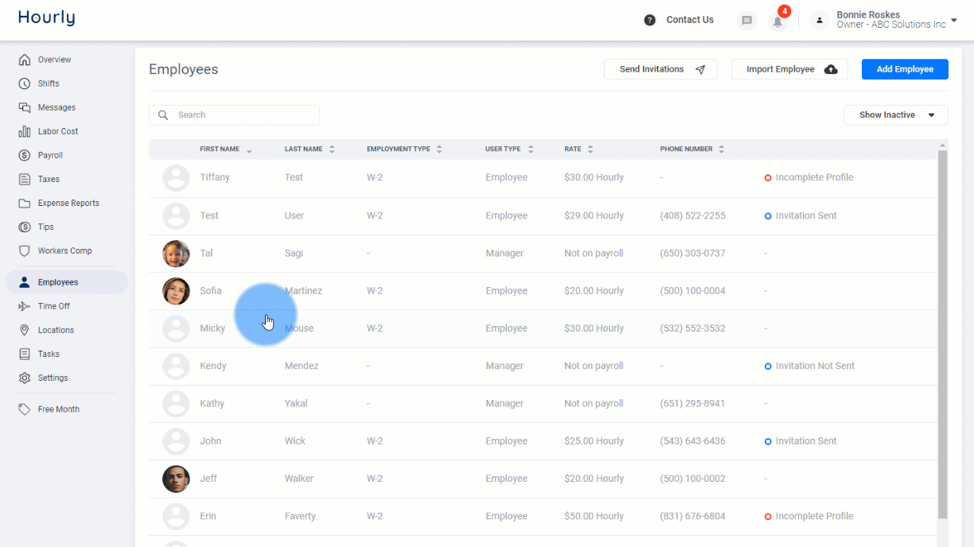Open notifications bell with badge 4

(x=777, y=21)
